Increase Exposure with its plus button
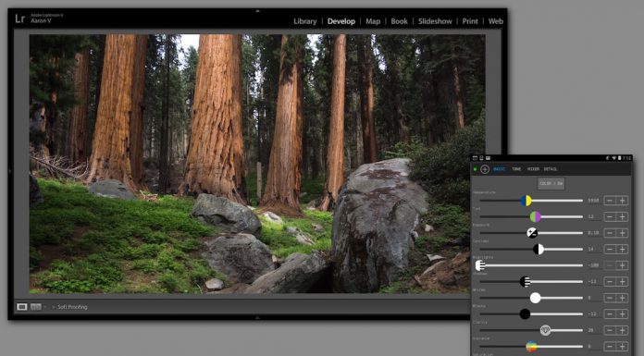Screen dimensions: 644x356 click(x=622, y=233)
